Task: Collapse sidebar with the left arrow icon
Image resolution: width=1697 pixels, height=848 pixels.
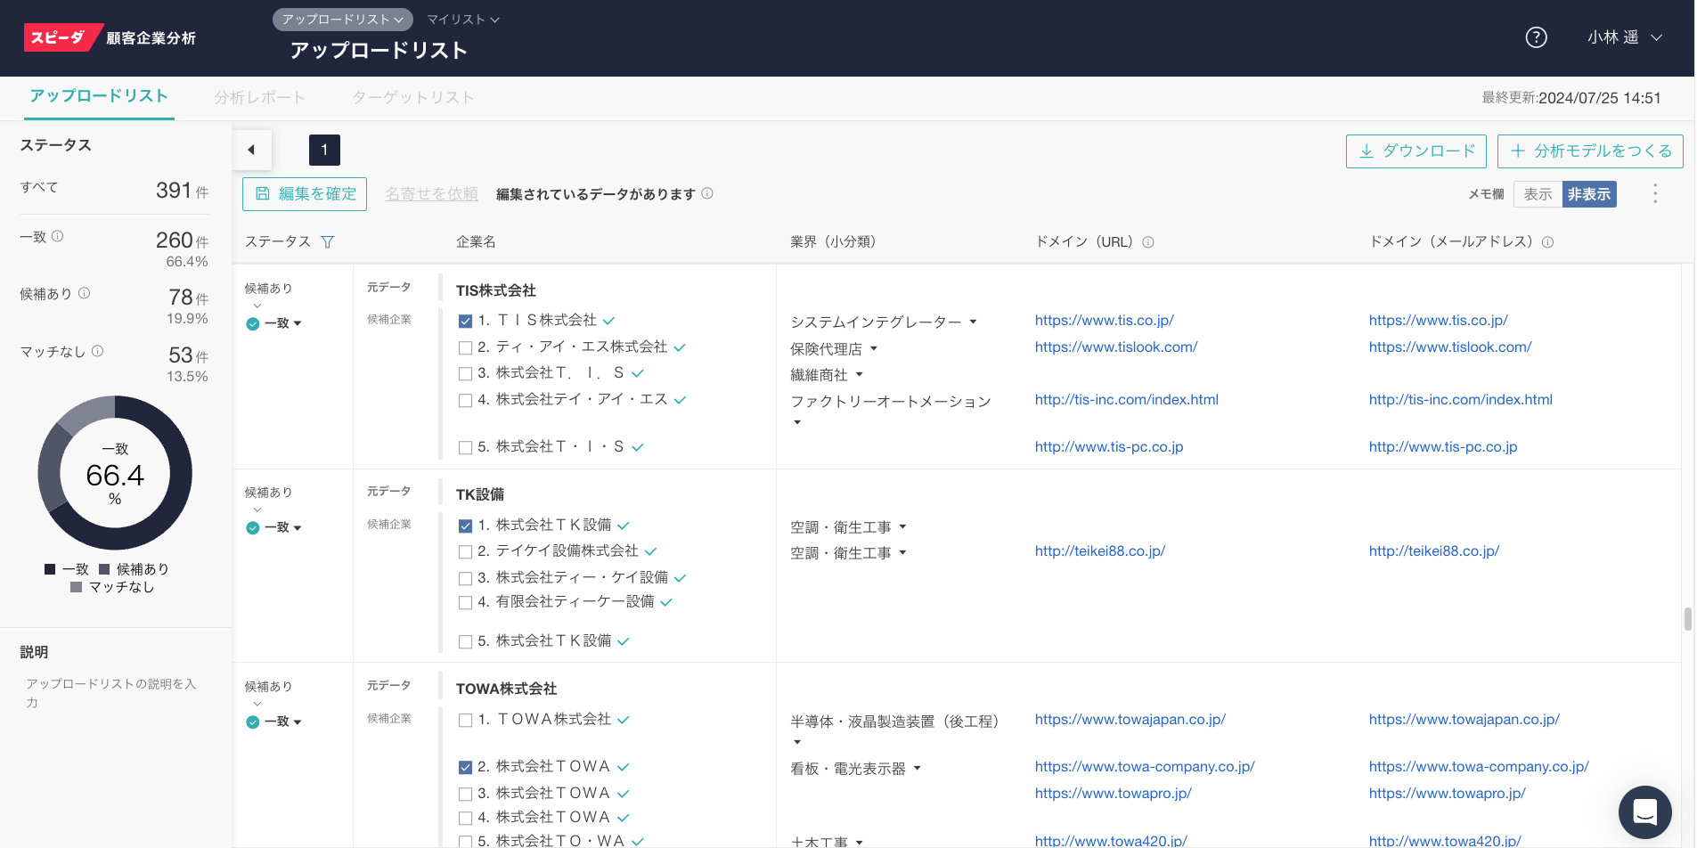Action: pos(252,150)
